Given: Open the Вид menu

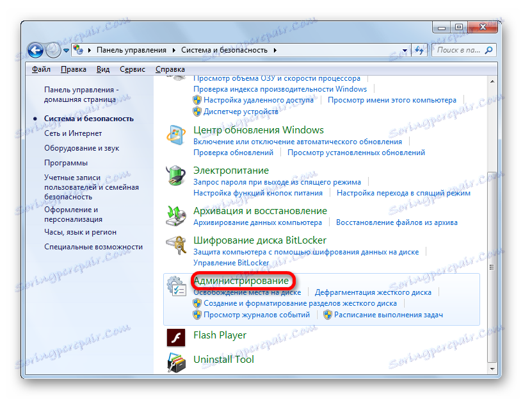Looking at the screenshot, I should [103, 69].
